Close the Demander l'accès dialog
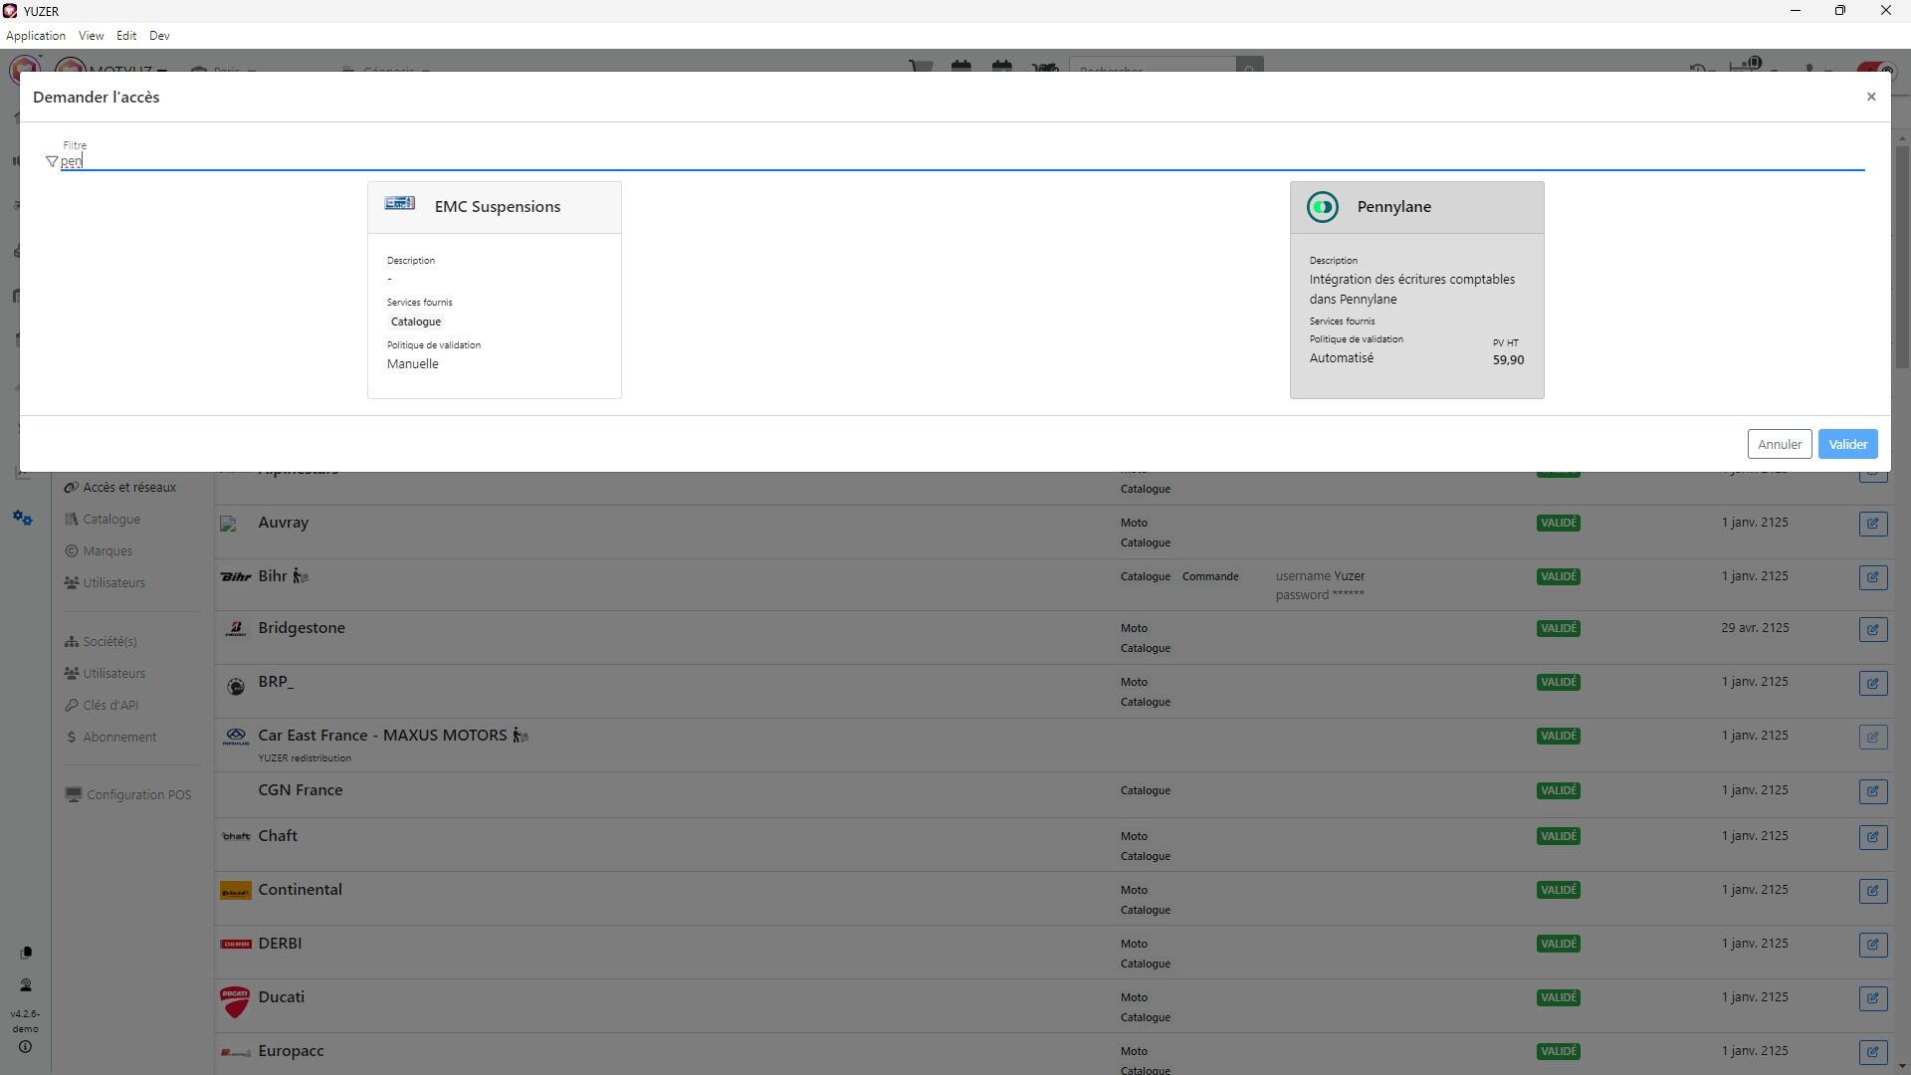This screenshot has height=1075, width=1911. (x=1870, y=97)
